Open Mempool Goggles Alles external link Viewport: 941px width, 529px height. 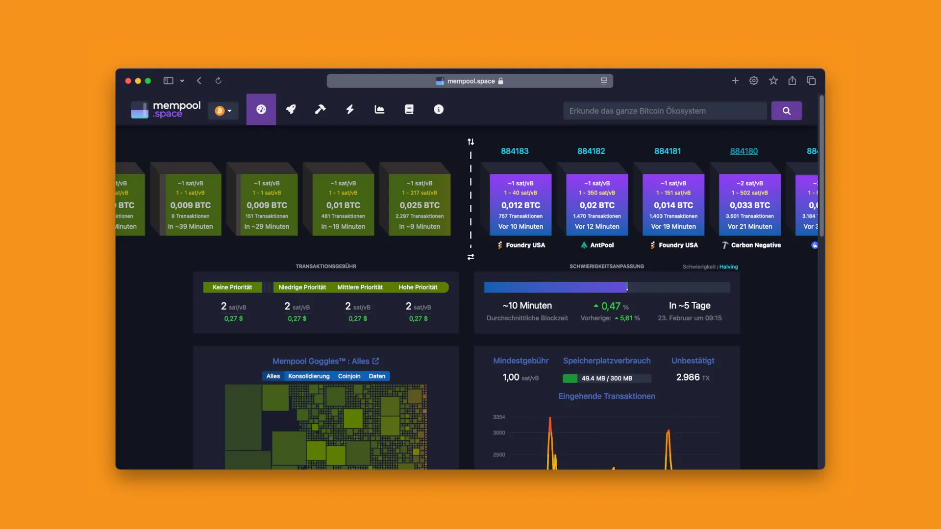376,361
